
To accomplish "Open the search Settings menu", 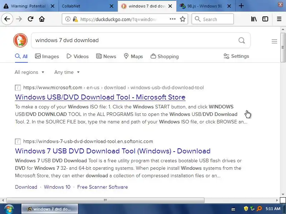I will (x=236, y=56).
